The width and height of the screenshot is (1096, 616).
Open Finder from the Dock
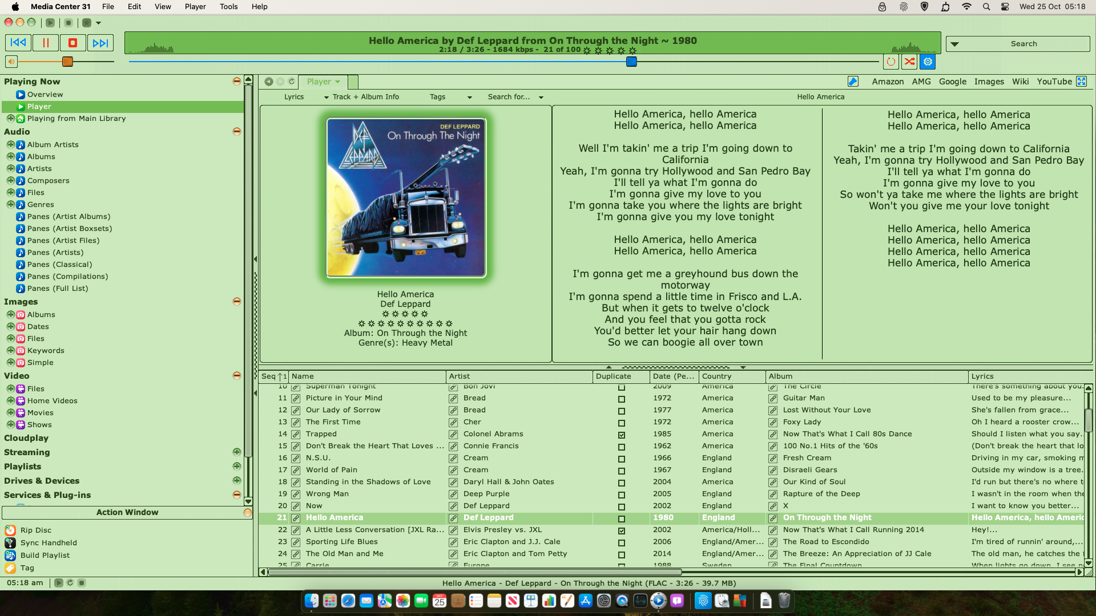tap(312, 601)
